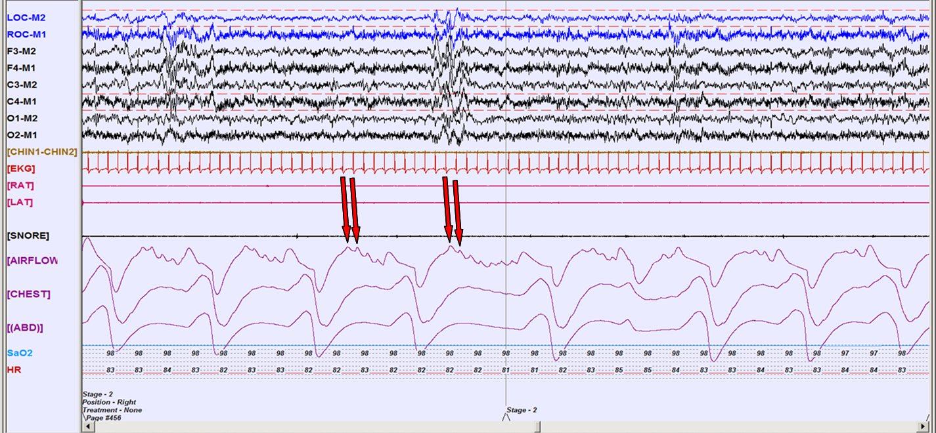
Task: Click the O2-M1 channel label
Action: [22, 134]
